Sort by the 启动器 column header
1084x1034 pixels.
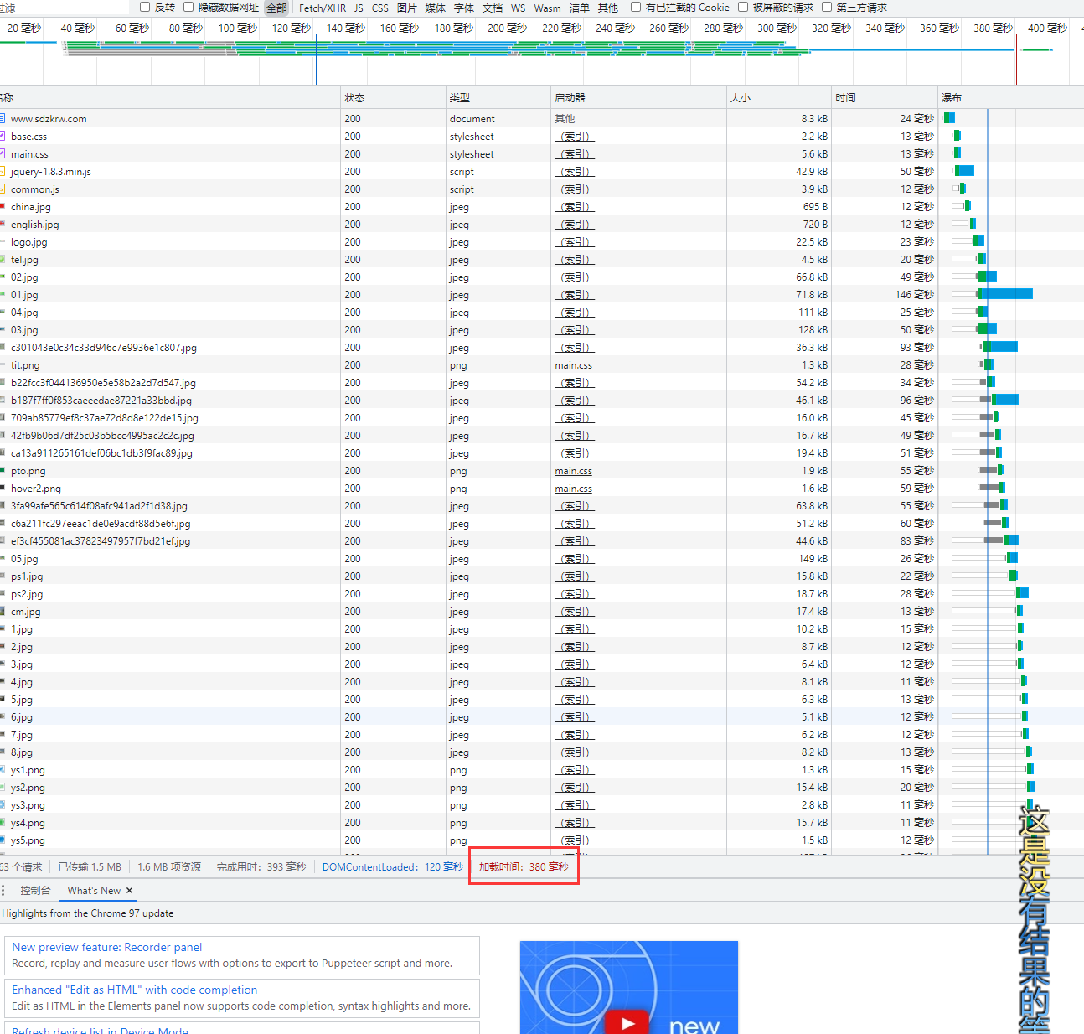638,97
